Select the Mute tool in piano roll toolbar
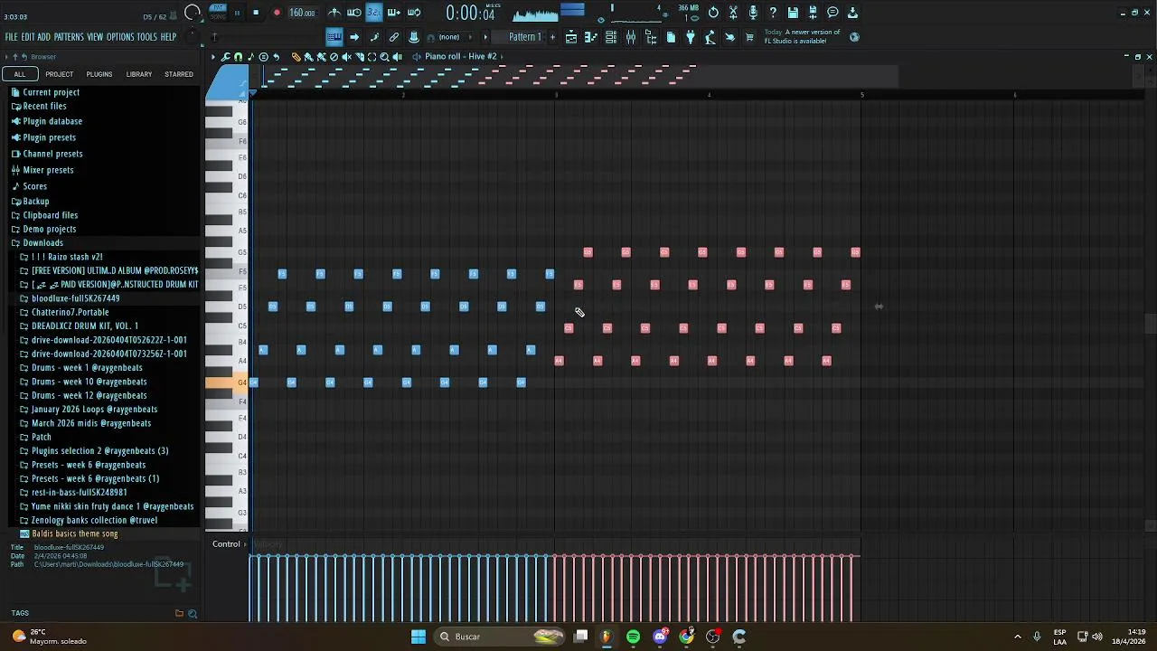Viewport: 1157px width, 651px height. (346, 57)
